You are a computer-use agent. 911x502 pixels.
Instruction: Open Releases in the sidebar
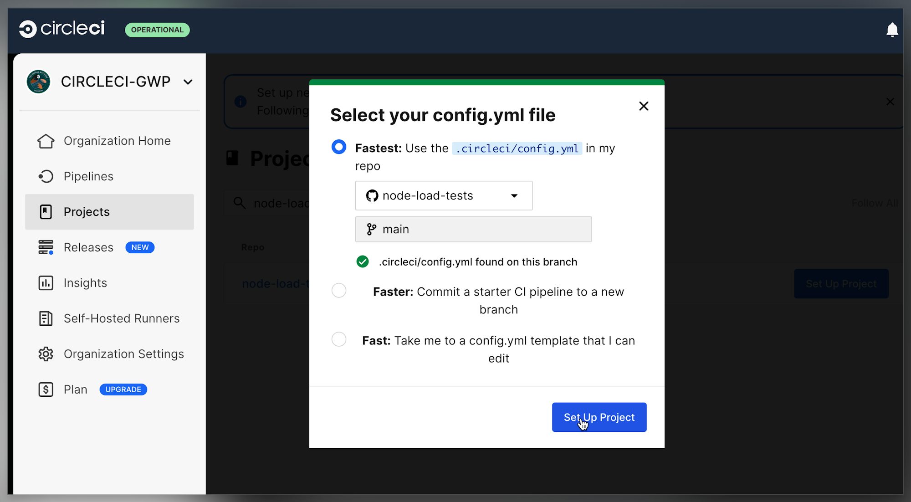(x=88, y=247)
